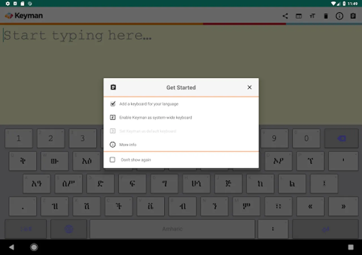Tap the ብ key (B)
The height and width of the screenshot is (255, 362).
tap(182, 206)
